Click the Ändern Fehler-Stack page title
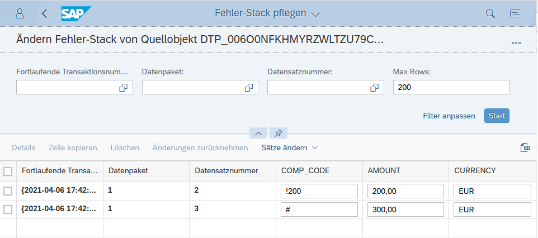 (x=200, y=40)
